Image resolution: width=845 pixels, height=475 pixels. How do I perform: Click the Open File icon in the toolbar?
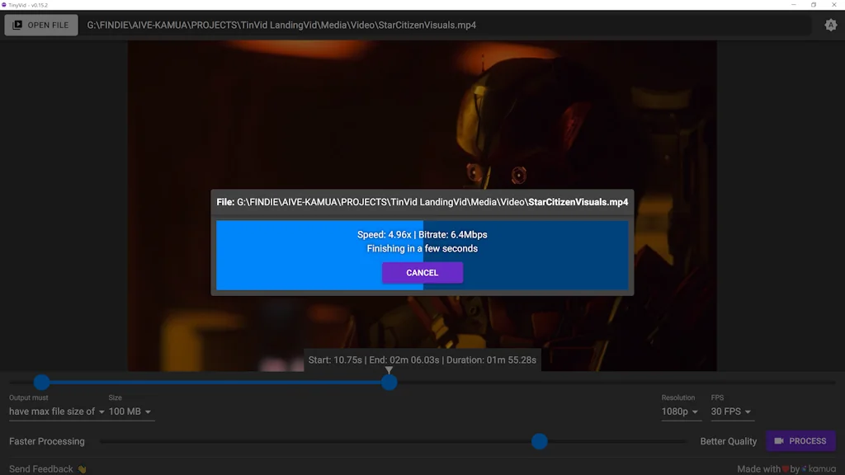[16, 25]
